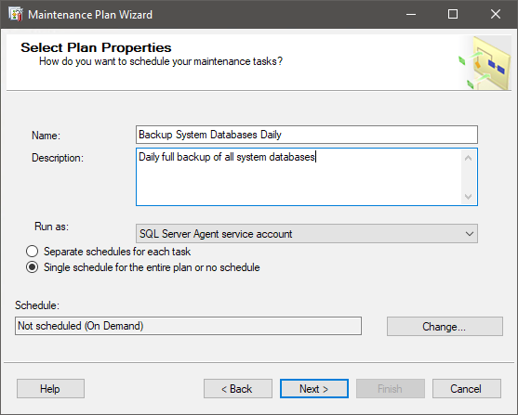
Task: Go back with the < Back button
Action: click(x=238, y=389)
